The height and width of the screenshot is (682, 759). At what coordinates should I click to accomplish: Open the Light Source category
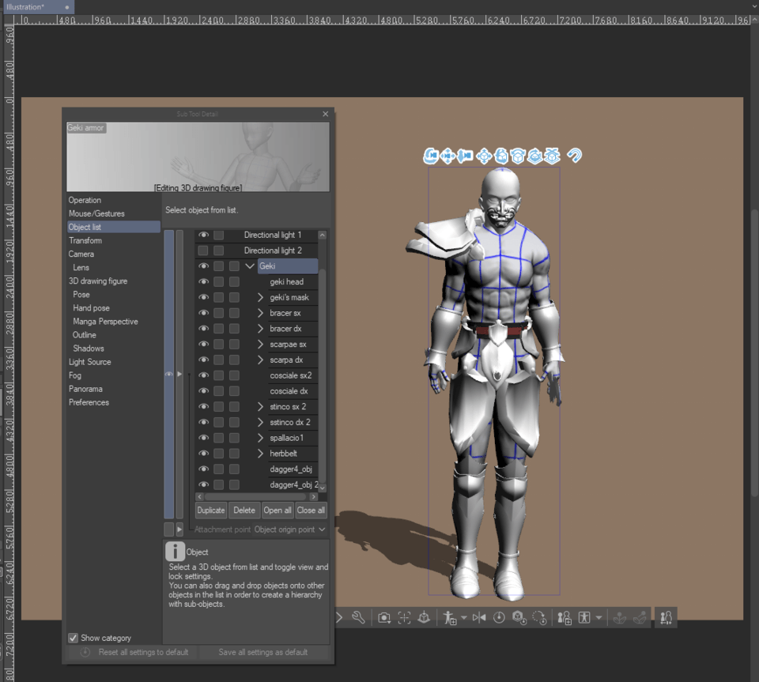[89, 362]
